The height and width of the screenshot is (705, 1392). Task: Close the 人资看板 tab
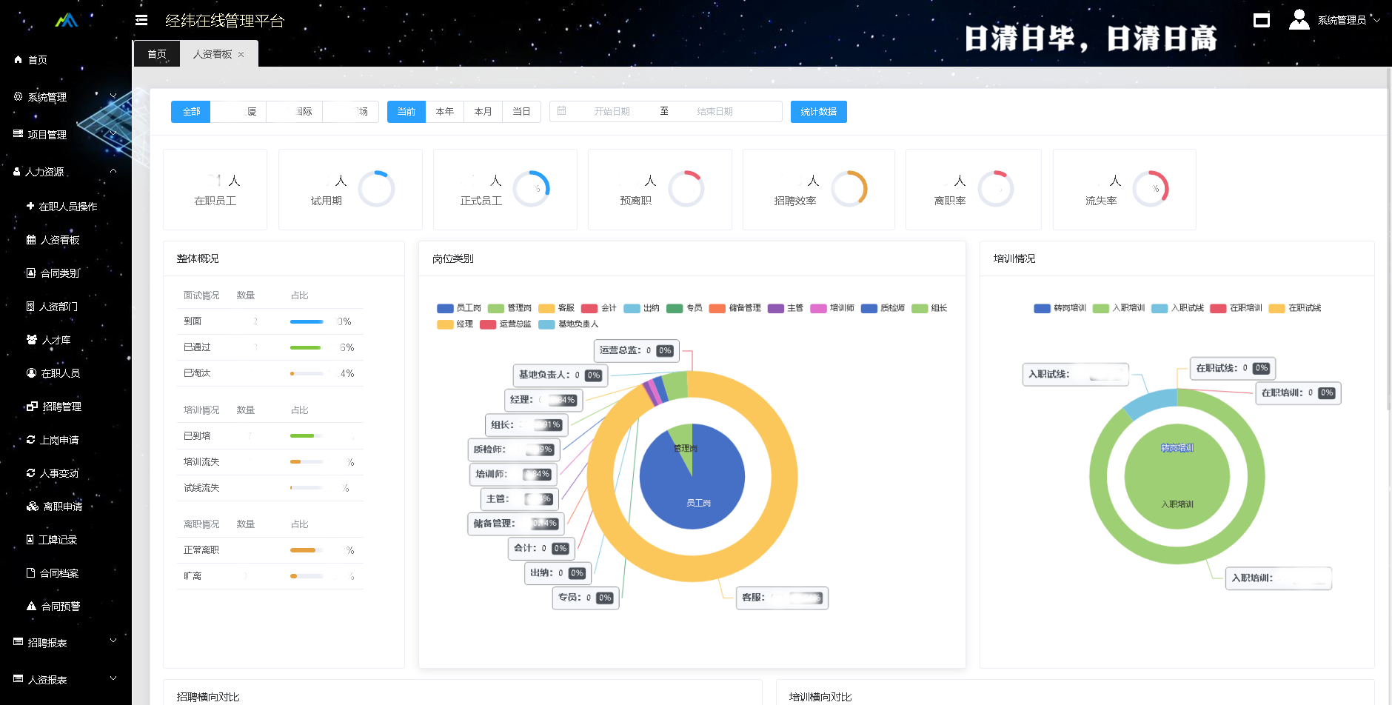pyautogui.click(x=241, y=54)
